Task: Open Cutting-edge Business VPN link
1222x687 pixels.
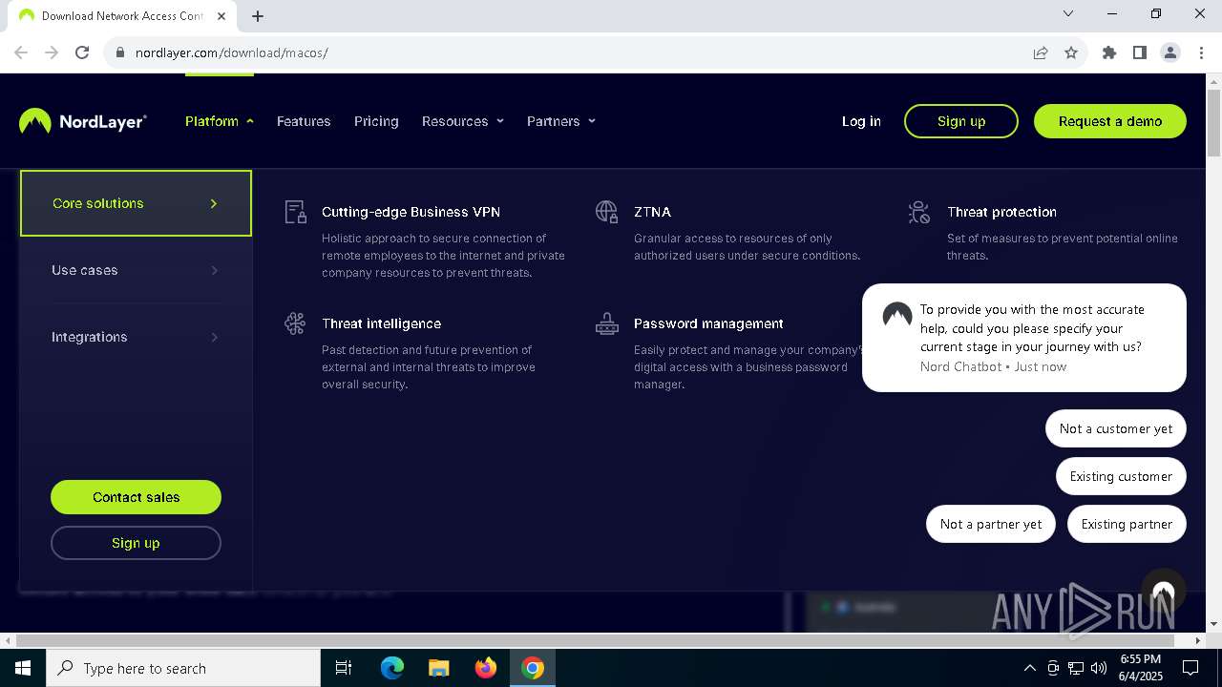Action: tap(411, 212)
